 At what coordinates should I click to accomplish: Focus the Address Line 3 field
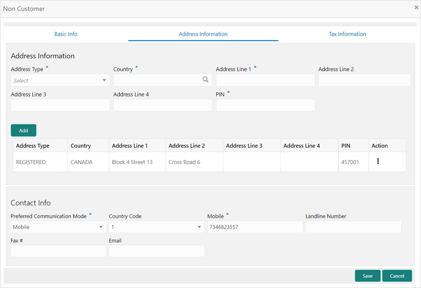pos(60,105)
